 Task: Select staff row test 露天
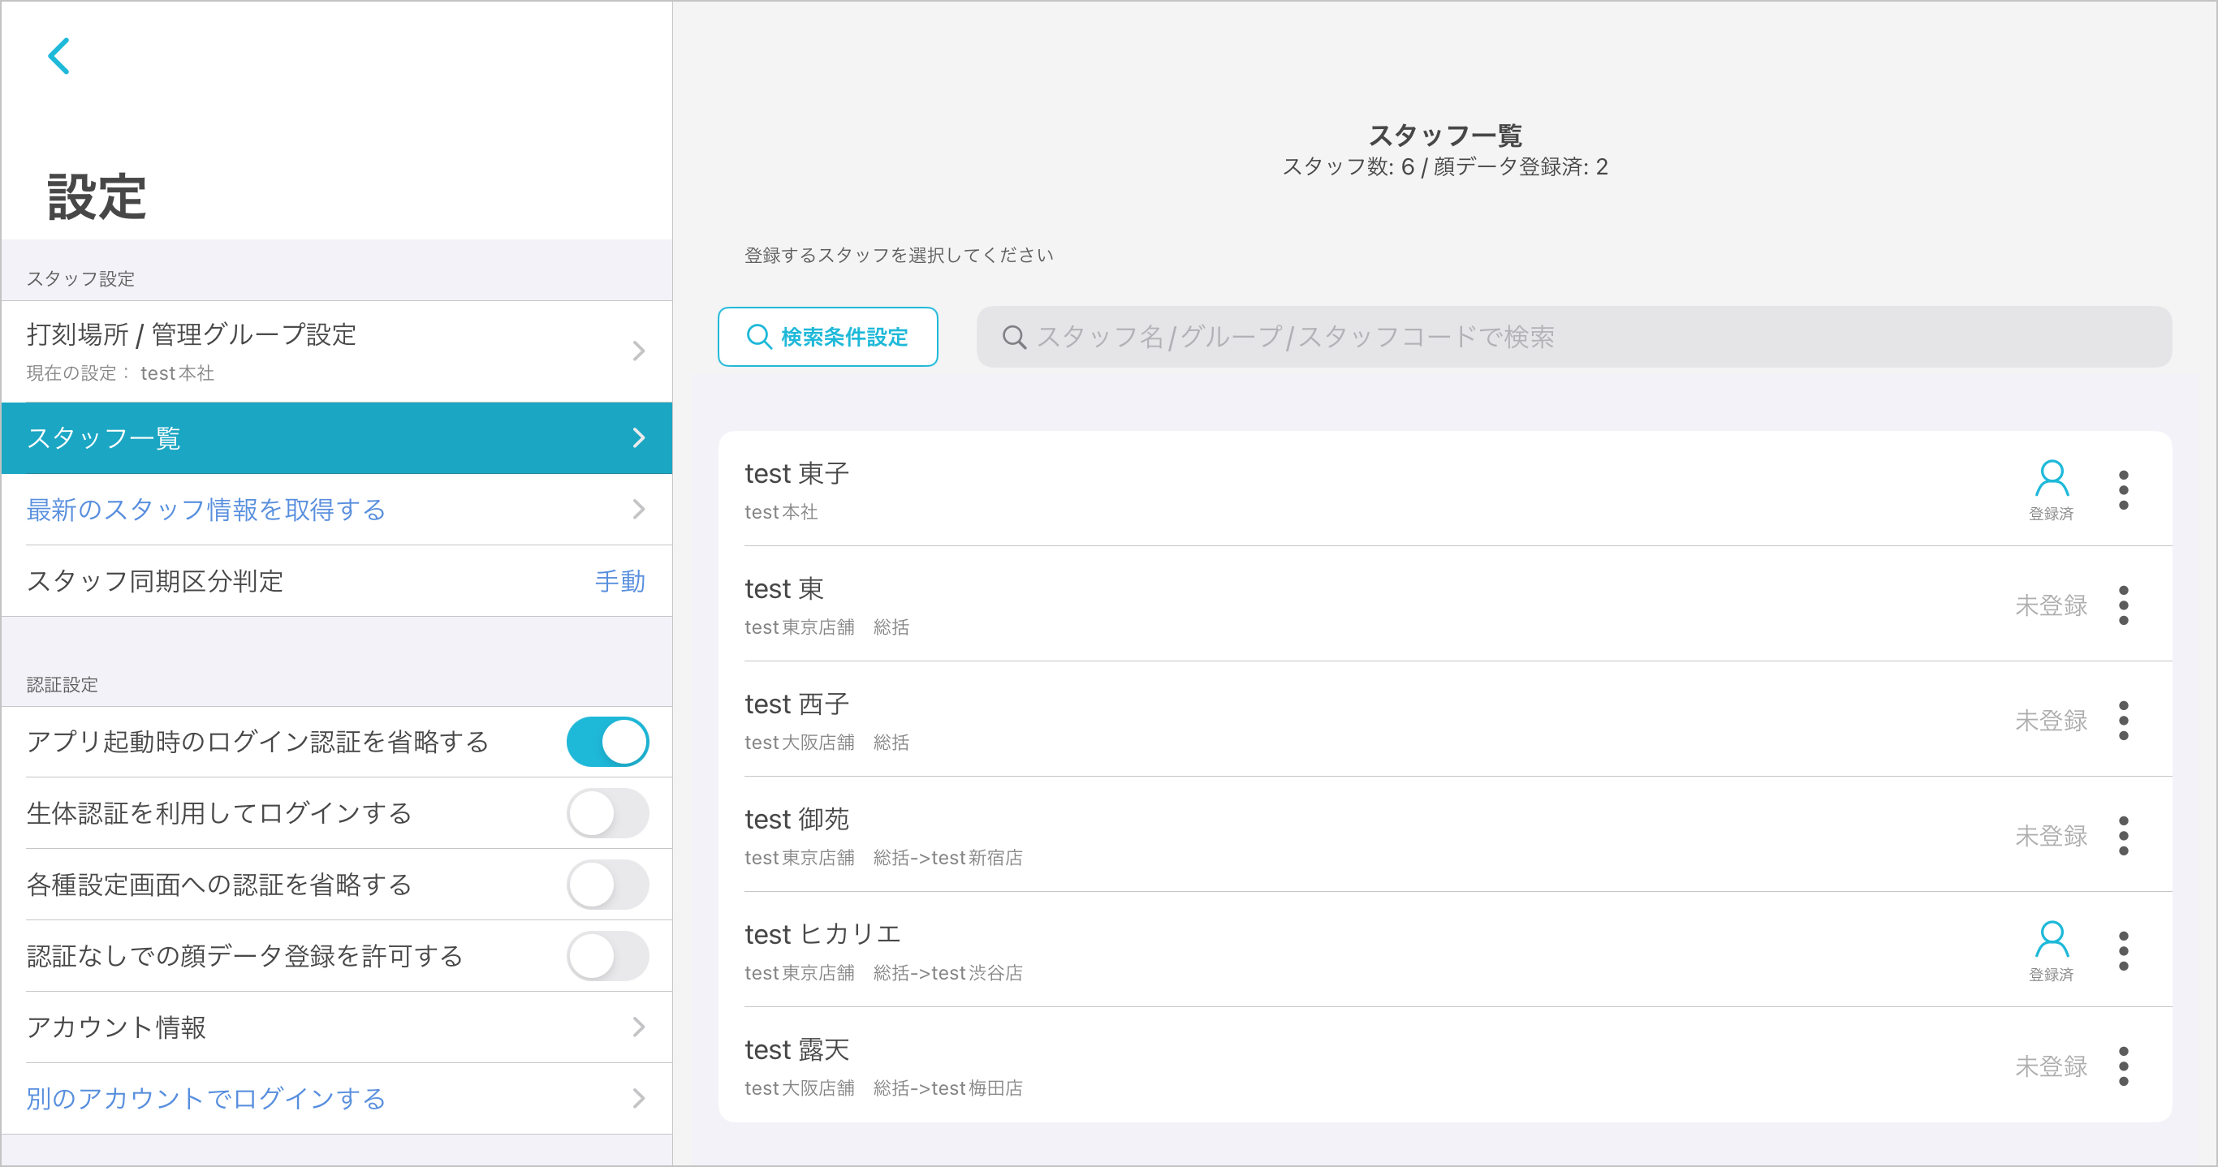1445,1066
